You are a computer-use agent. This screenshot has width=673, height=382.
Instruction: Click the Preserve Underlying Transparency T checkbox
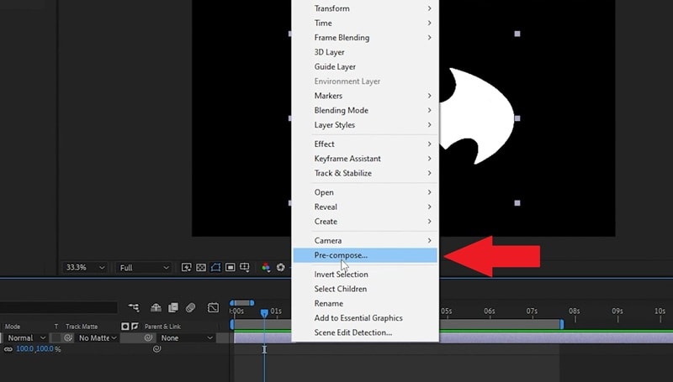[x=56, y=338]
